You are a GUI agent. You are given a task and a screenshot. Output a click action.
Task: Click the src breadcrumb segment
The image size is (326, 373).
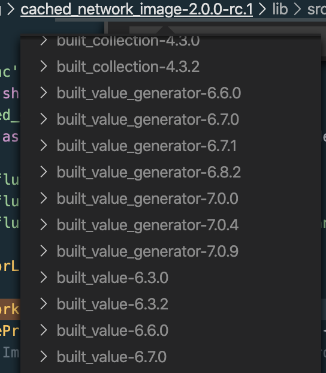(316, 10)
